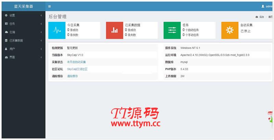Click the blue 清除缓存 link
The height and width of the screenshot is (140, 274).
pyautogui.click(x=72, y=76)
